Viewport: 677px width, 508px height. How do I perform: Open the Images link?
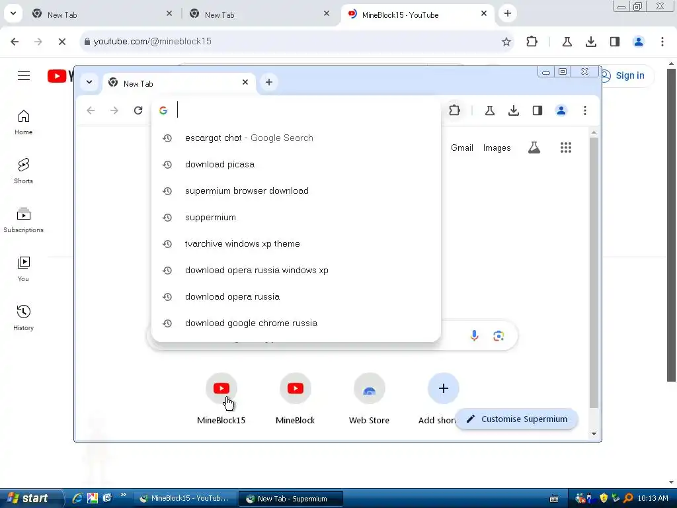pyautogui.click(x=497, y=148)
